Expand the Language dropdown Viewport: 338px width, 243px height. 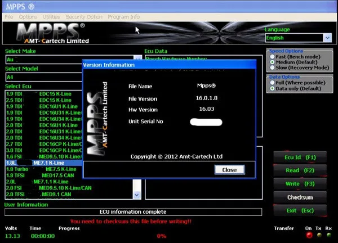(x=327, y=38)
